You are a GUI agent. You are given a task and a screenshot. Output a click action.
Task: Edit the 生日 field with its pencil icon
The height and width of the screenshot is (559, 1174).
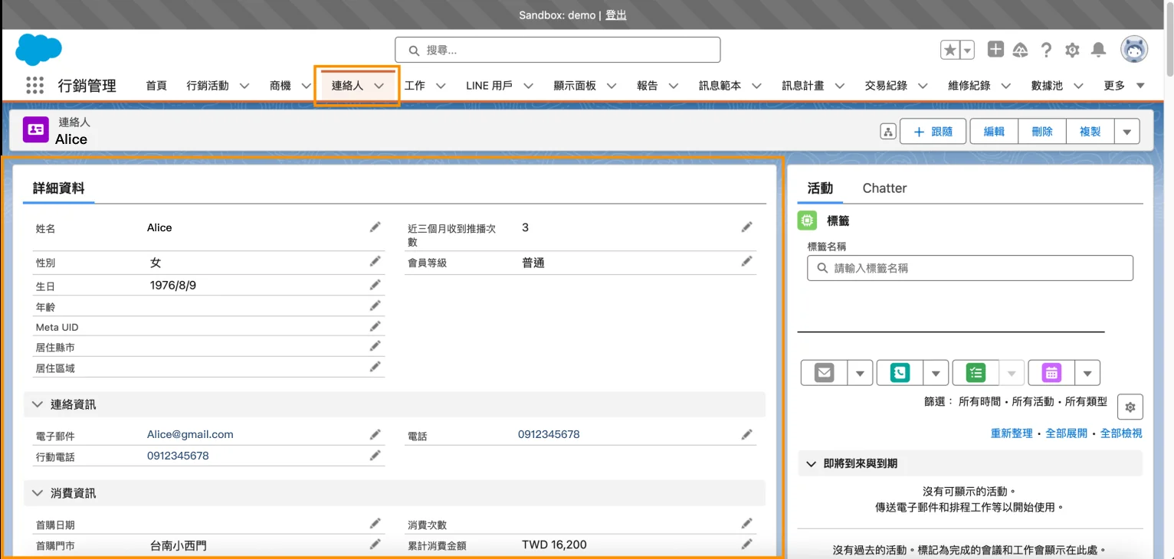click(x=375, y=285)
